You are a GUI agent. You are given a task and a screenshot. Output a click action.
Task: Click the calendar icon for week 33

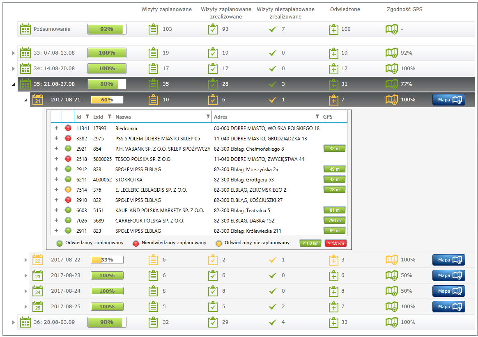pos(25,53)
